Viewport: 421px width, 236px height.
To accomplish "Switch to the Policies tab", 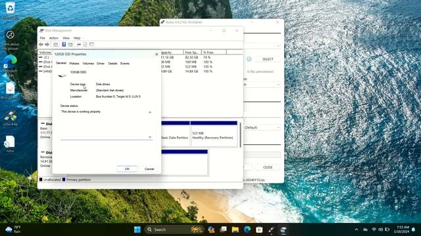I will pyautogui.click(x=74, y=64).
